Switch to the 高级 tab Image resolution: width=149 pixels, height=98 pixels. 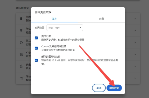(101, 19)
